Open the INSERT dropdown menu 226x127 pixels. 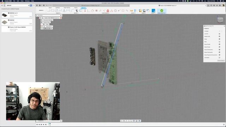pyautogui.click(x=144, y=13)
